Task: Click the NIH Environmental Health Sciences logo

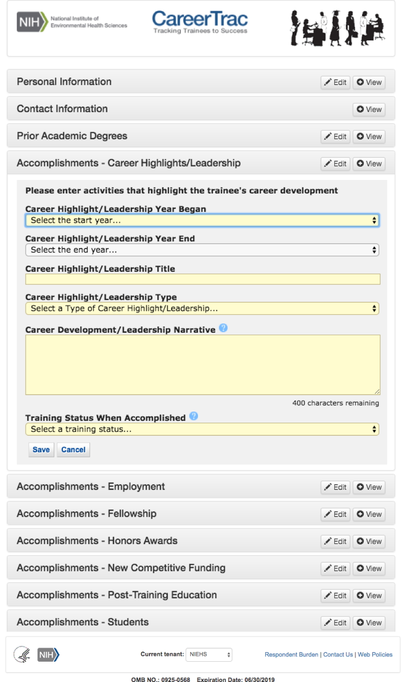Action: [x=72, y=22]
